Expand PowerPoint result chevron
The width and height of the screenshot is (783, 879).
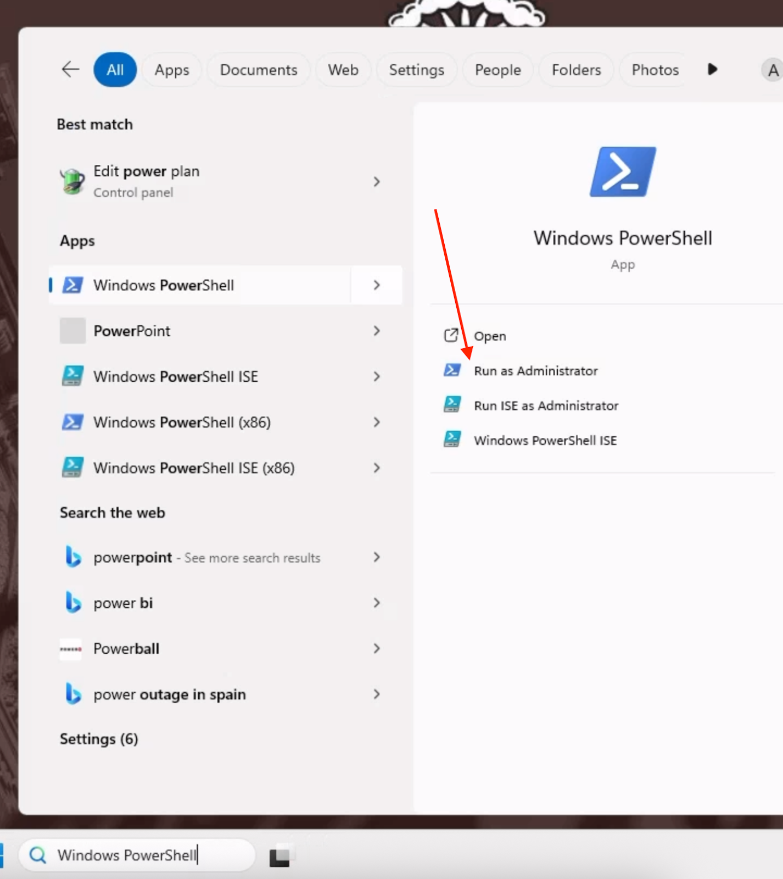(x=377, y=331)
